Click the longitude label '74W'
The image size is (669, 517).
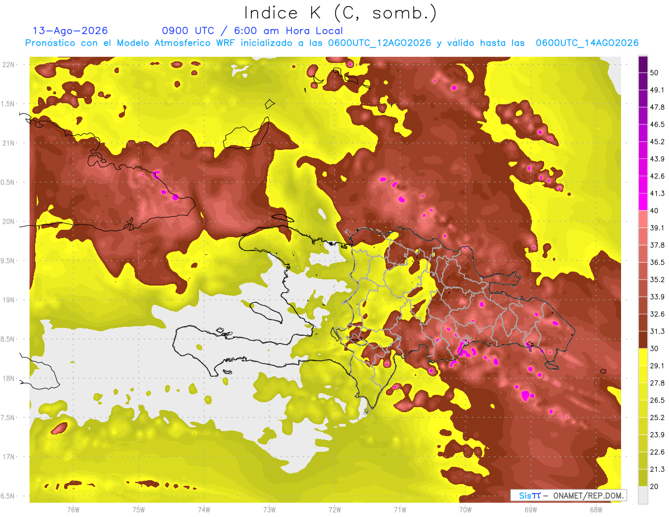point(204,510)
